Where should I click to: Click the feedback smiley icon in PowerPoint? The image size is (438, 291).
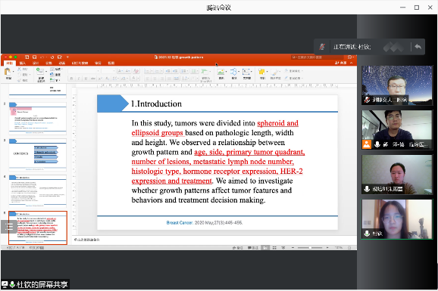tap(349, 57)
